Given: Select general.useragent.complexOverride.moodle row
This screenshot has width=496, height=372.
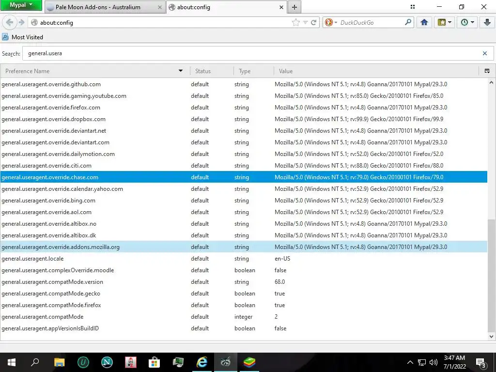Looking at the screenshot, I should click(244, 270).
